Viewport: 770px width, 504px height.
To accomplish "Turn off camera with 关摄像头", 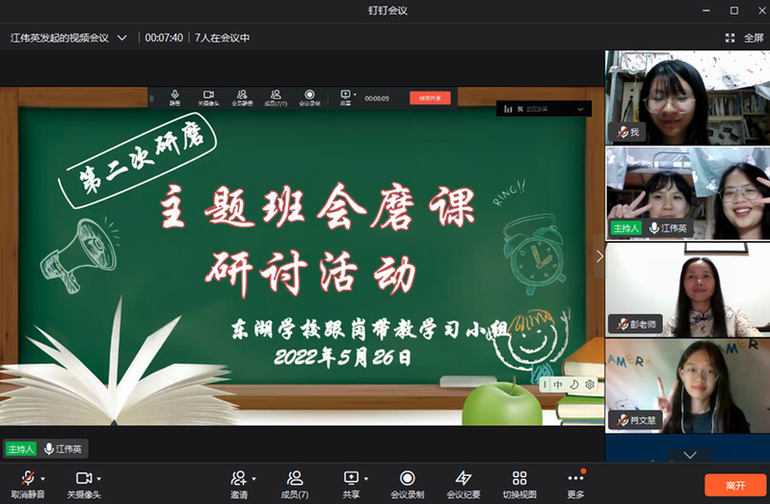I will (x=83, y=478).
